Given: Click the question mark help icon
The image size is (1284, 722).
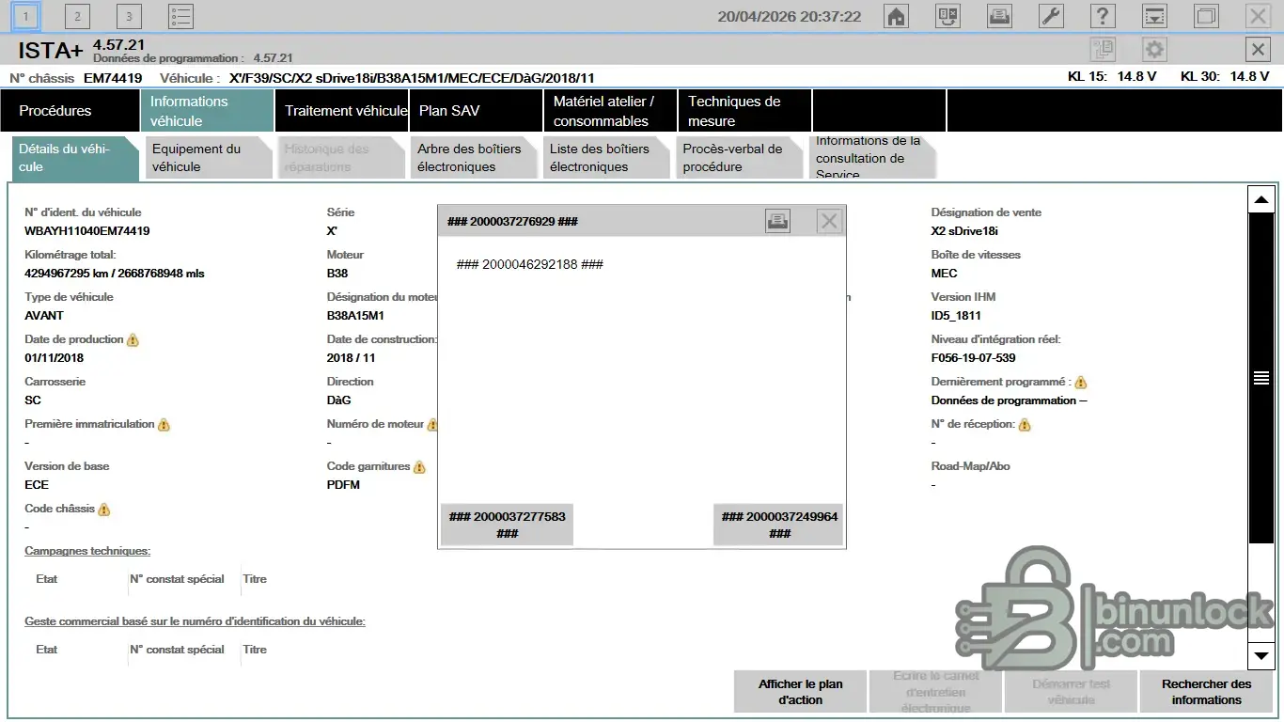Looking at the screenshot, I should click(1102, 16).
